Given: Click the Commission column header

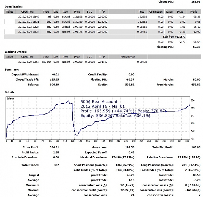Looking at the screenshot, I should click(156, 12).
